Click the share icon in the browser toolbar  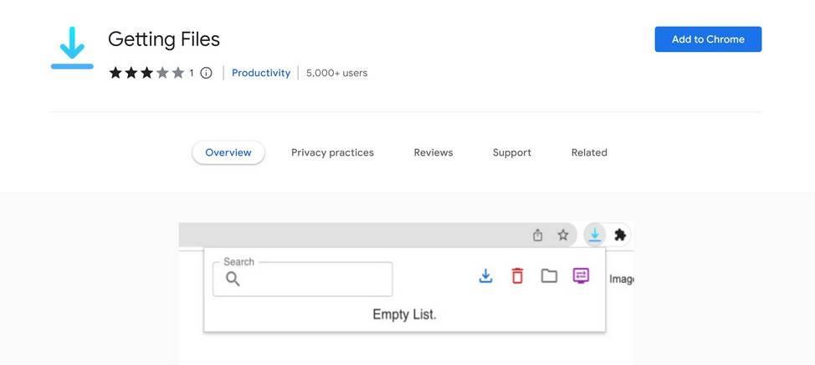pyautogui.click(x=538, y=235)
